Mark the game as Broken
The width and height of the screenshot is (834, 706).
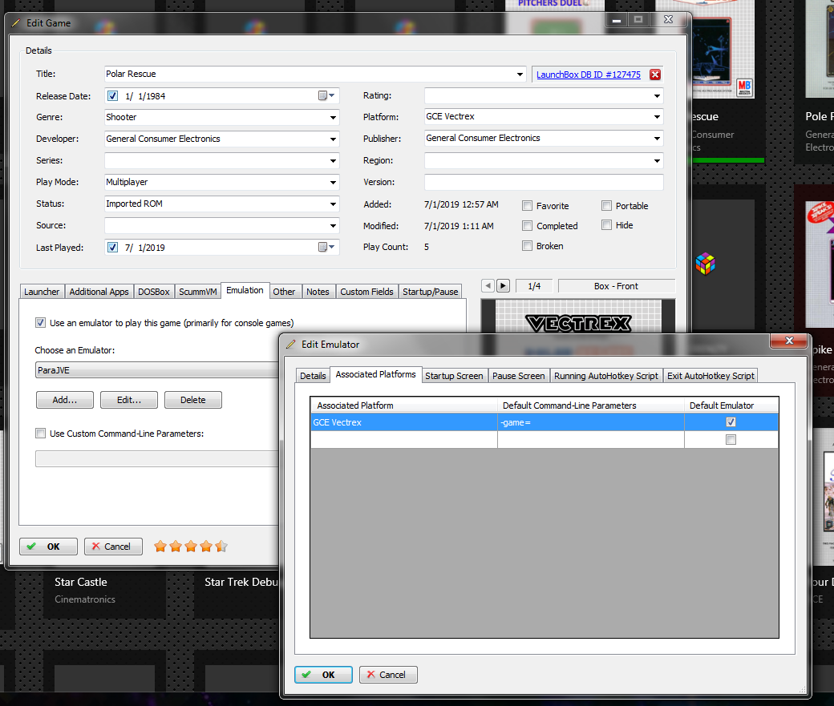527,245
